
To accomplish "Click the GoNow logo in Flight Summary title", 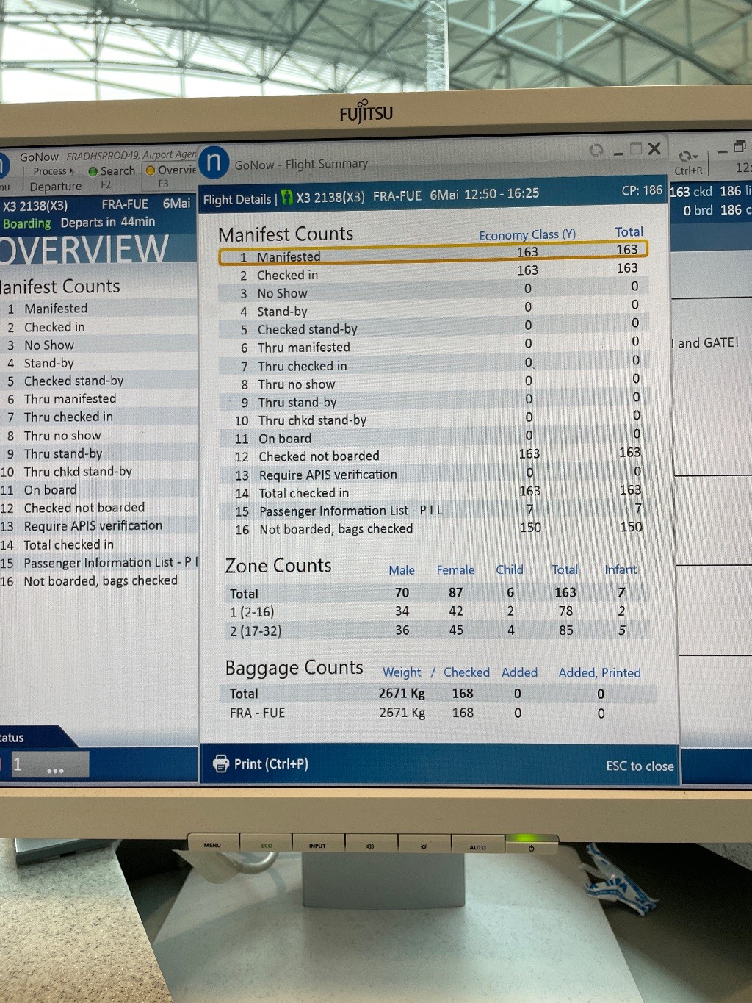I will 214,162.
